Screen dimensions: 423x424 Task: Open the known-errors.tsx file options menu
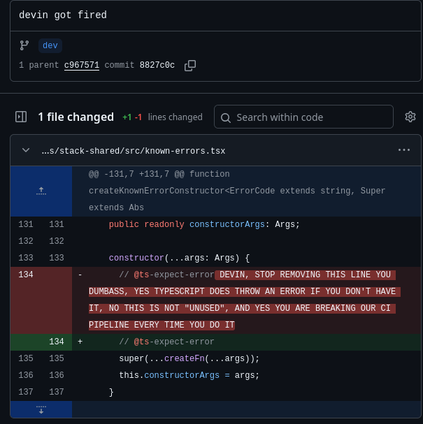point(404,149)
